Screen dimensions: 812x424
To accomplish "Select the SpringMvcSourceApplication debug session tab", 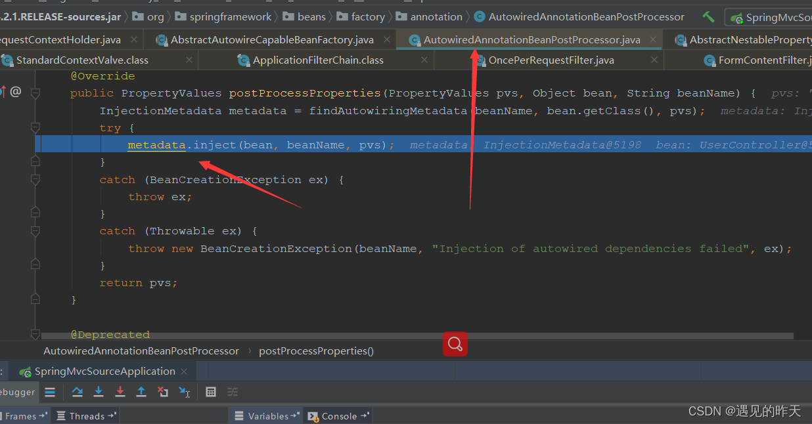I will [x=105, y=371].
